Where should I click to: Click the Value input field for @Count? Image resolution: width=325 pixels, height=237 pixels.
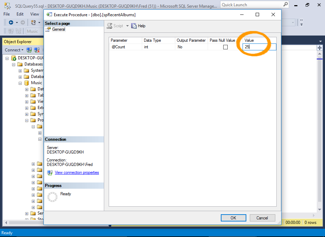coord(259,47)
